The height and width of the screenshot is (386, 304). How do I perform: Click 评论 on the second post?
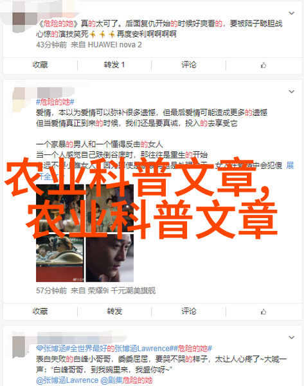point(189,311)
